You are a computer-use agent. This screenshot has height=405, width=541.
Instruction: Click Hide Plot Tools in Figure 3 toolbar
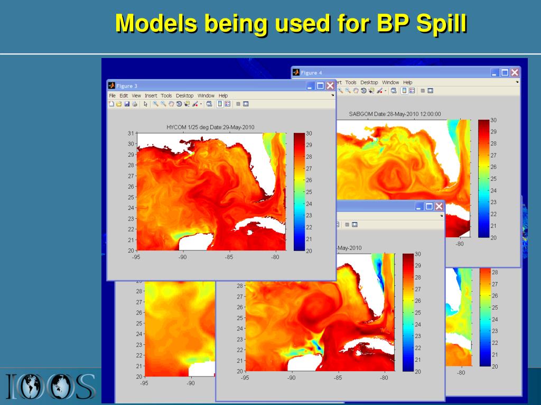coord(238,104)
